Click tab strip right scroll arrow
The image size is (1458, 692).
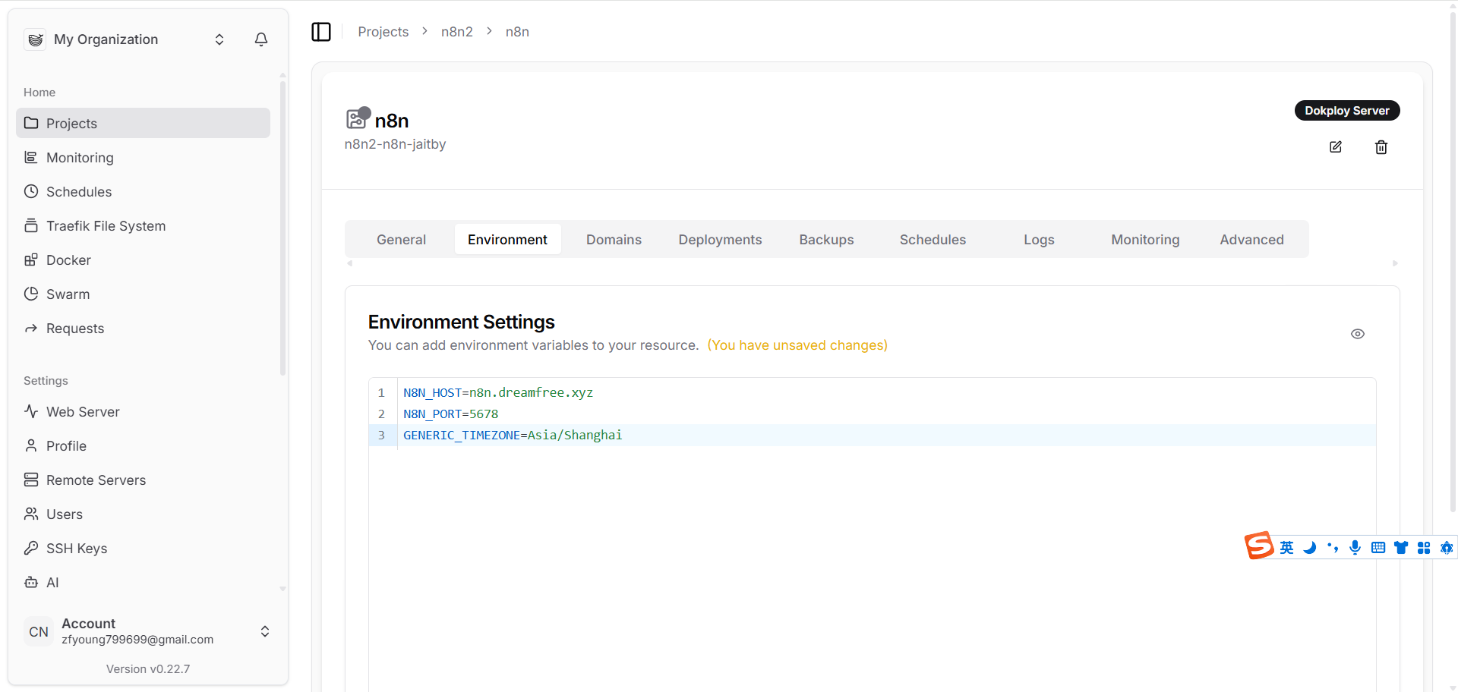1395,263
